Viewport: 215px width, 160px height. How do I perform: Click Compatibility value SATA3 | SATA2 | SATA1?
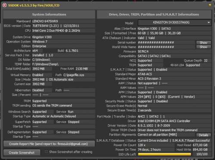154,56
